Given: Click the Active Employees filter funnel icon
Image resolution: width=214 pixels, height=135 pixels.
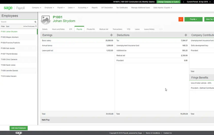Looking at the screenshot, I should (36, 26).
